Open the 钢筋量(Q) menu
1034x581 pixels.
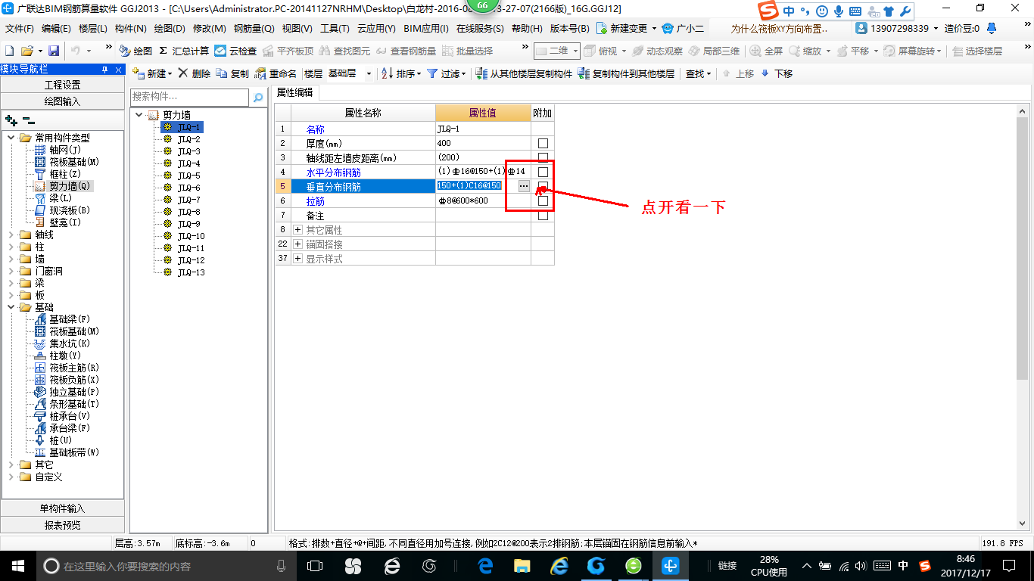(x=254, y=29)
